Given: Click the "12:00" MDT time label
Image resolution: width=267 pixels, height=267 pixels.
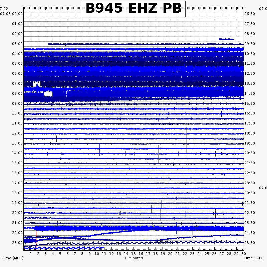Looking at the screenshot, I should (17, 133).
